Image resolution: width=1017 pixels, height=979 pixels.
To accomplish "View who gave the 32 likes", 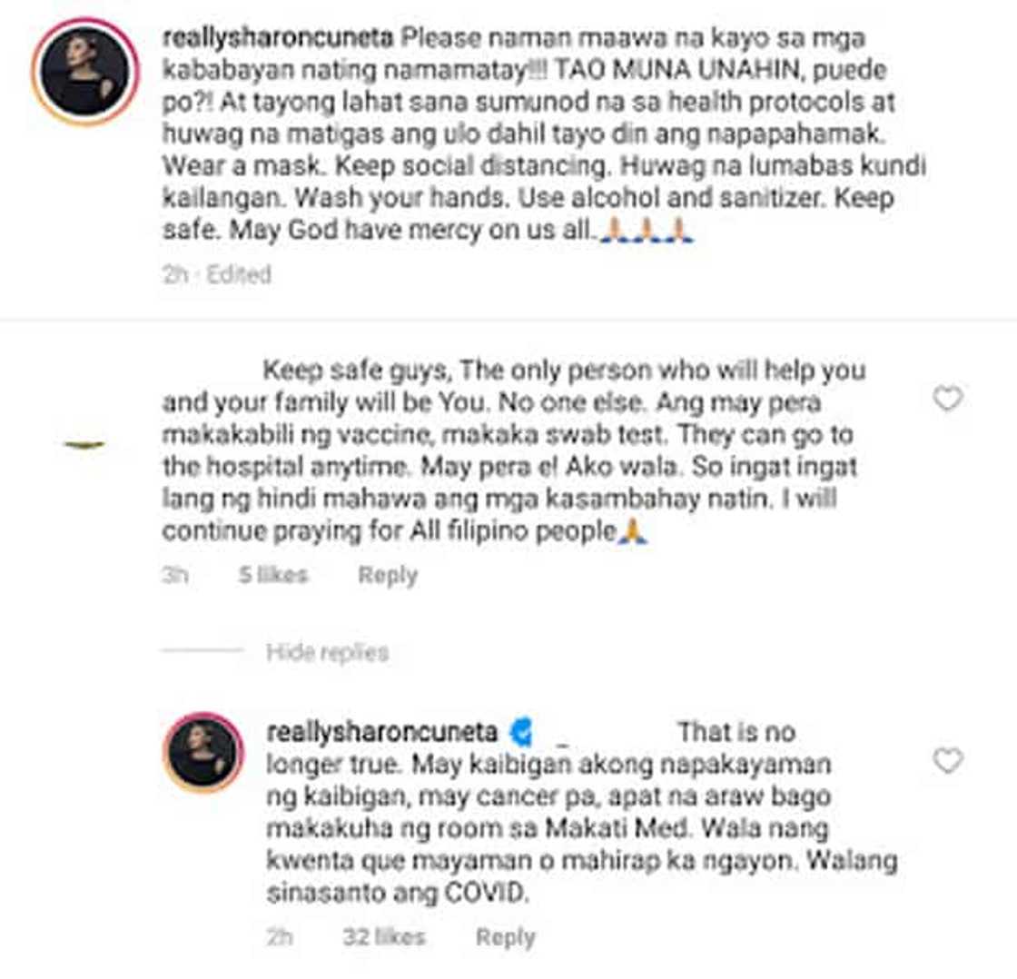I will [384, 936].
